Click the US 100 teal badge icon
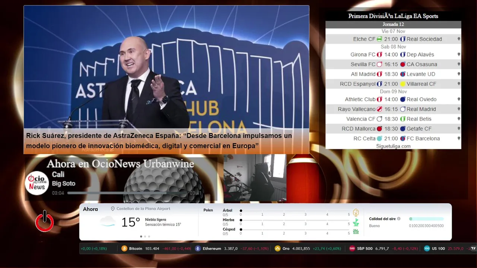The image size is (477, 268). (427, 248)
